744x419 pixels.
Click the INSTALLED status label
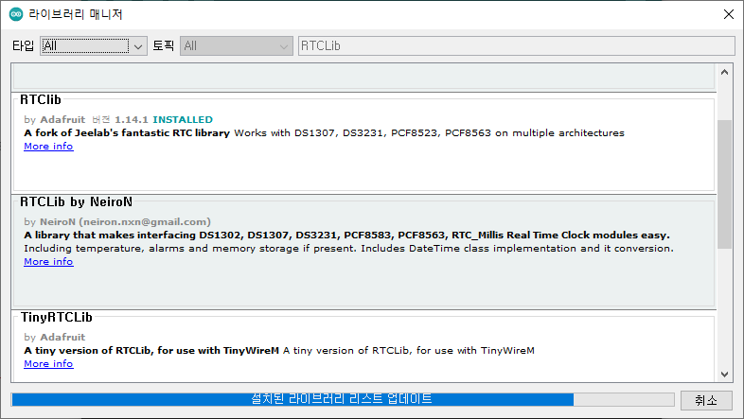pos(183,120)
